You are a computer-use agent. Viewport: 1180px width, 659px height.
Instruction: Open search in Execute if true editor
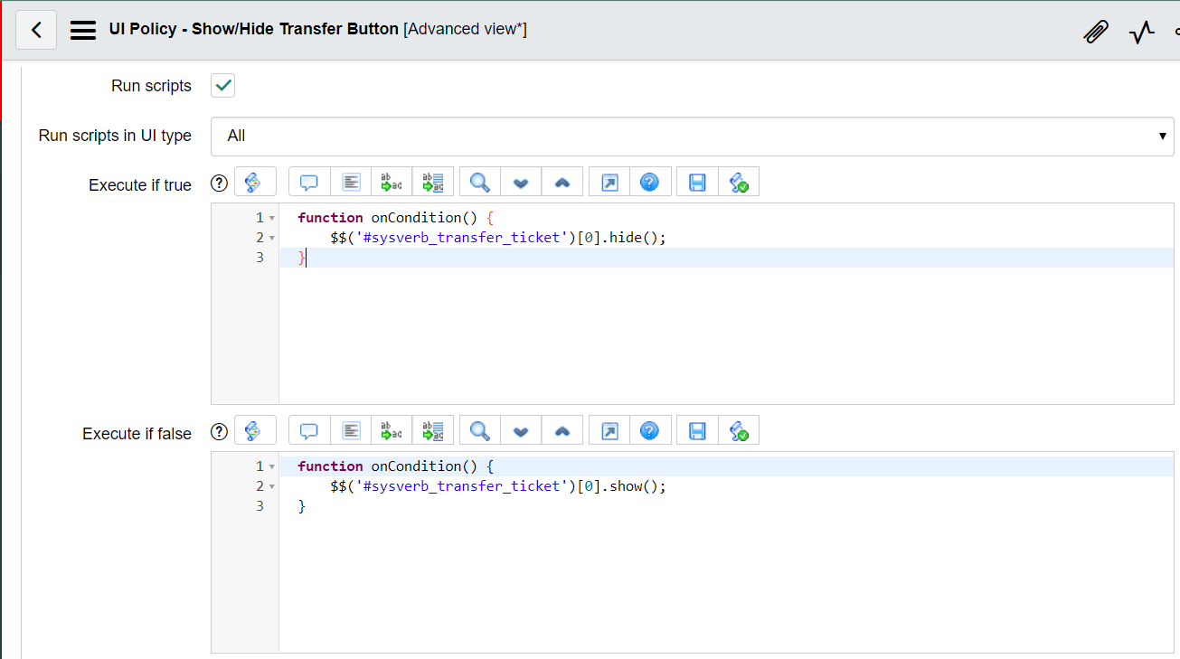click(x=480, y=182)
